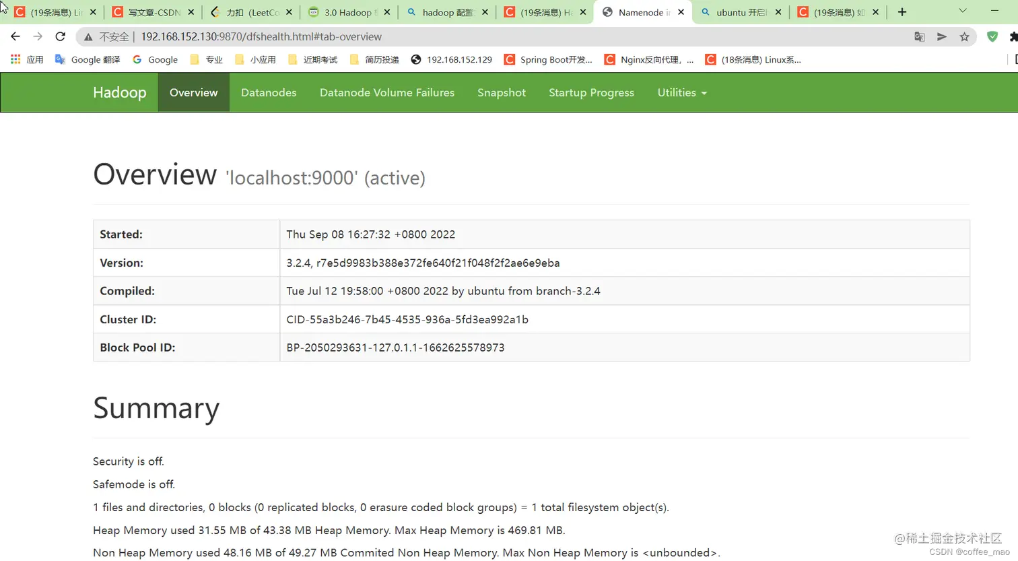1018x561 pixels.
Task: Switch to the ubuntu 开启 tab
Action: point(741,12)
